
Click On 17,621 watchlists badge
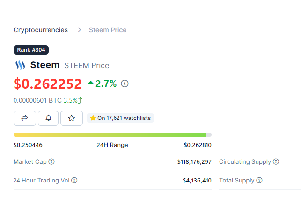(121, 118)
